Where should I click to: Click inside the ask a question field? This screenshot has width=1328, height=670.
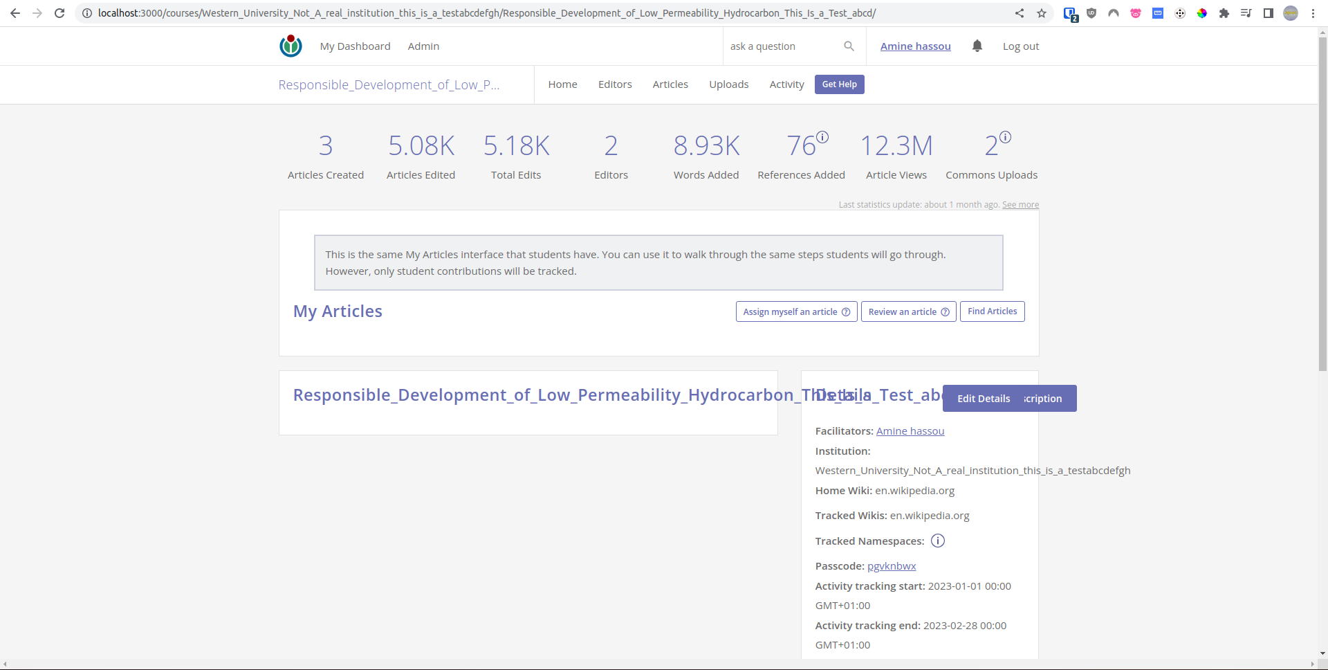click(x=775, y=46)
